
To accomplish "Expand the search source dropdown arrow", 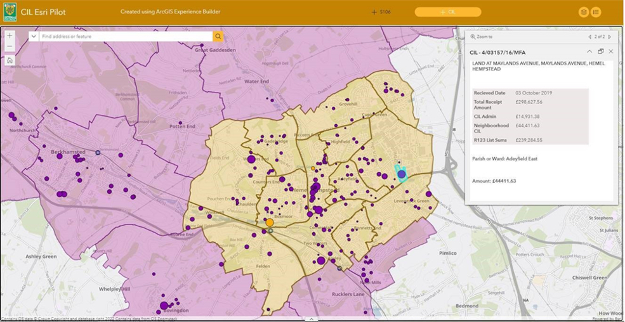I will point(34,37).
